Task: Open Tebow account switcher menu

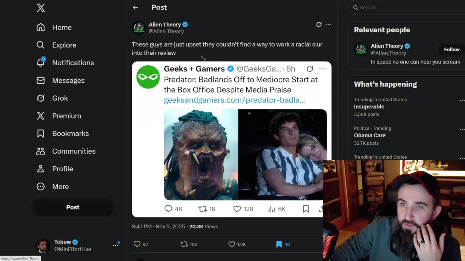Action: [116, 245]
